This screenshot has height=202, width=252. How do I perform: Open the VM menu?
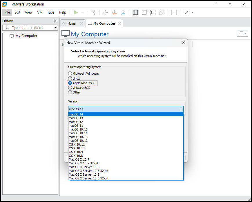(40, 12)
